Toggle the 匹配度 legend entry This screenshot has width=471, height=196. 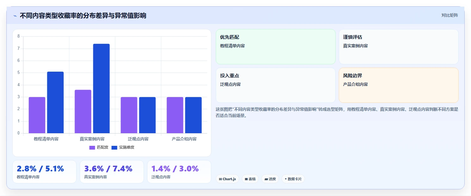99,147
